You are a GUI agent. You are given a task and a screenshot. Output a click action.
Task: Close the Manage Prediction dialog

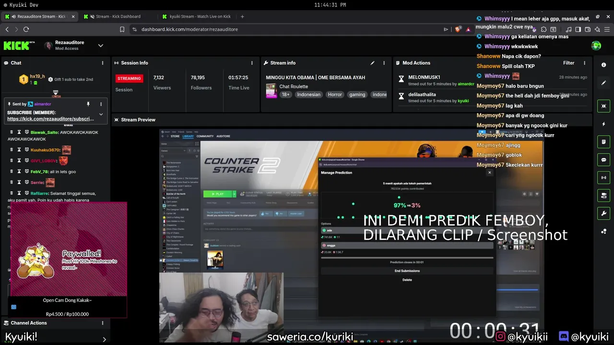coord(489,172)
